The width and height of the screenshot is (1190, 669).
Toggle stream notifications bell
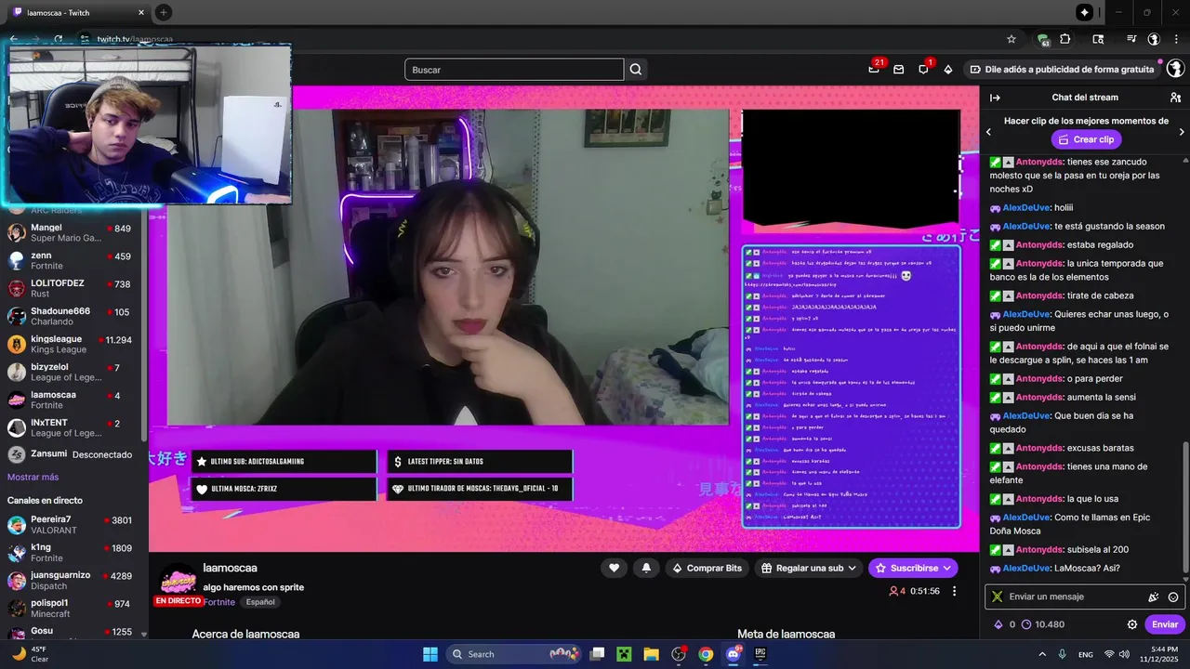click(645, 568)
